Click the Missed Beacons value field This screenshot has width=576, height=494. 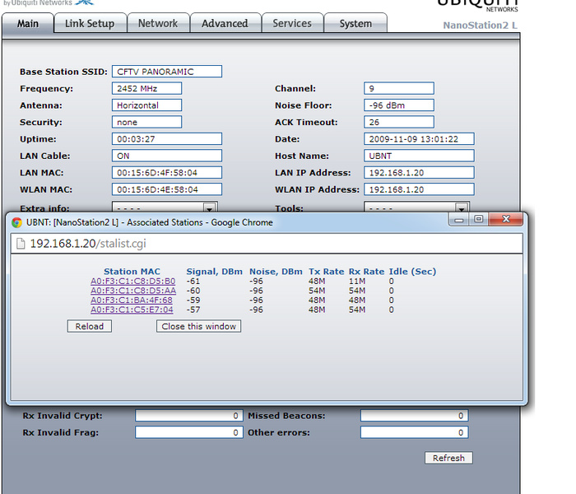coord(415,416)
